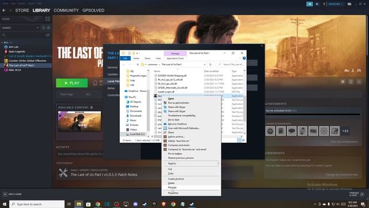Click the achievements progress bar
The image size is (369, 208).
click(x=312, y=114)
